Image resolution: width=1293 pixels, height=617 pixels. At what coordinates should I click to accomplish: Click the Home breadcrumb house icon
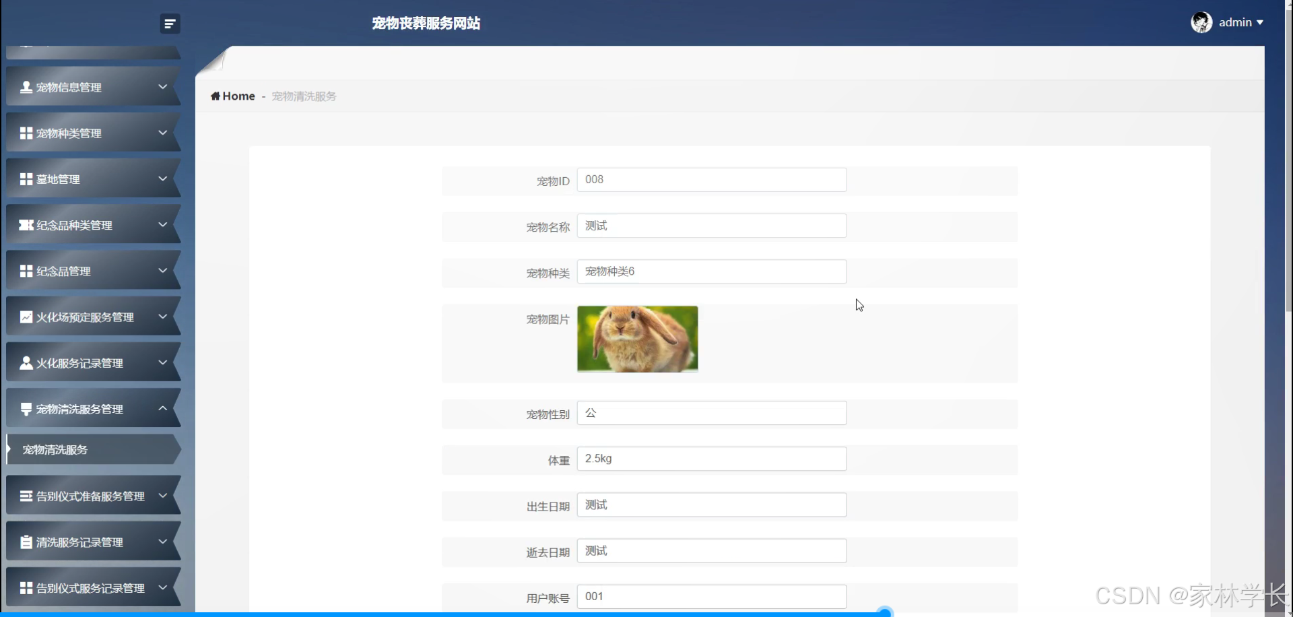(215, 96)
